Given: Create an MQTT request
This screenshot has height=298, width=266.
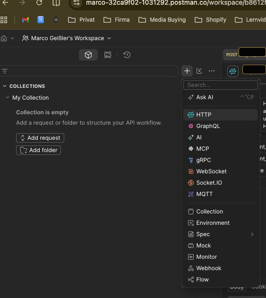Looking at the screenshot, I should pyautogui.click(x=221, y=194).
